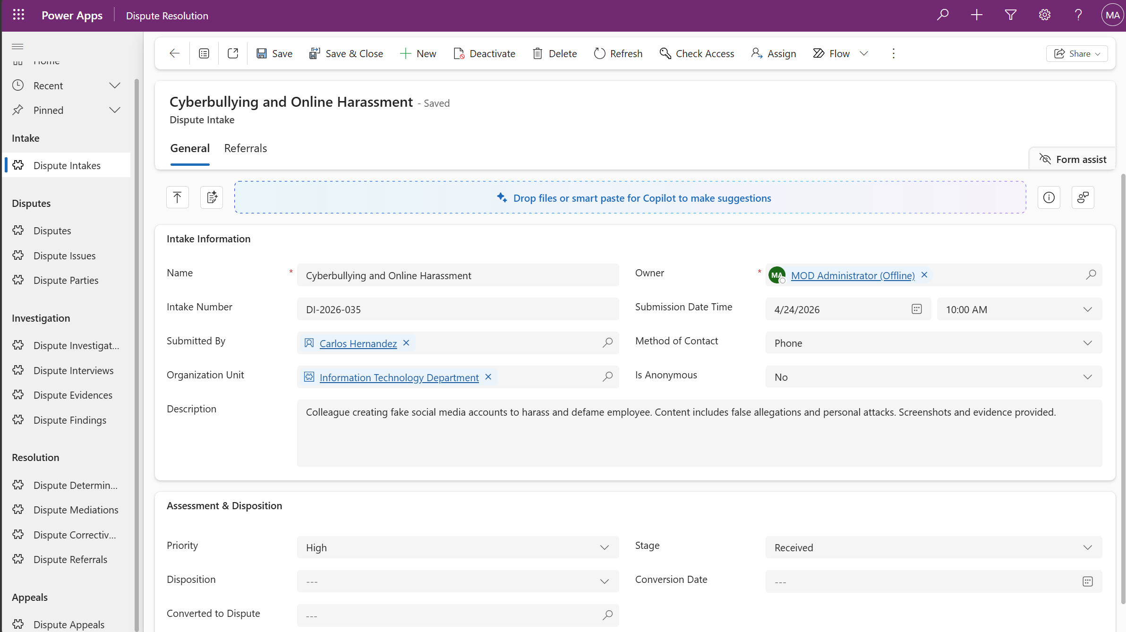Open Disputes in the sidebar
1126x632 pixels.
point(52,231)
